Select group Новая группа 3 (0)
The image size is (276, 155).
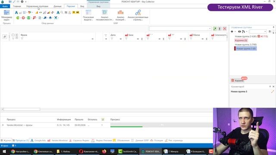click(246, 49)
